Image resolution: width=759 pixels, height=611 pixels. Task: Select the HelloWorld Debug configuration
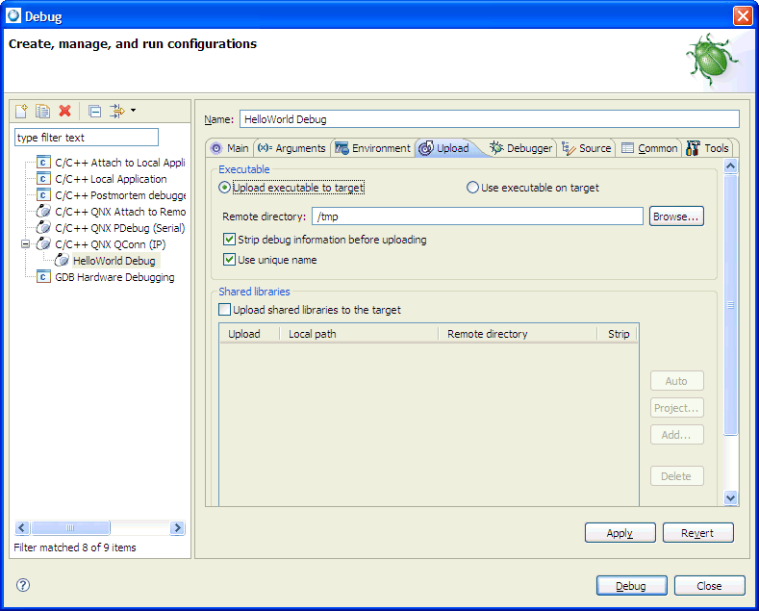point(114,261)
